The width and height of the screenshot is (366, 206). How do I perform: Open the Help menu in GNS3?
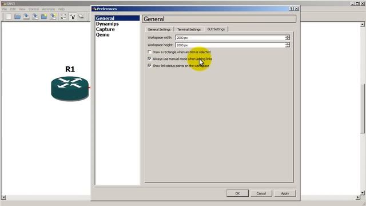point(61,9)
